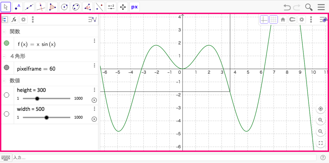Toggle the fx auxiliary objects button
The width and height of the screenshot is (329, 163).
(14, 20)
